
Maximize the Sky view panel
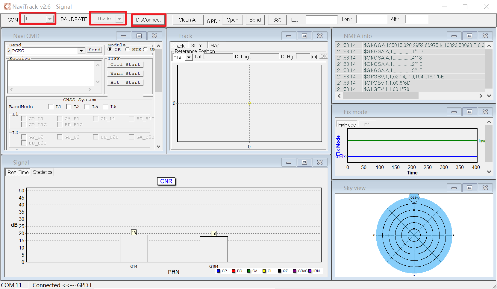pyautogui.click(x=470, y=188)
